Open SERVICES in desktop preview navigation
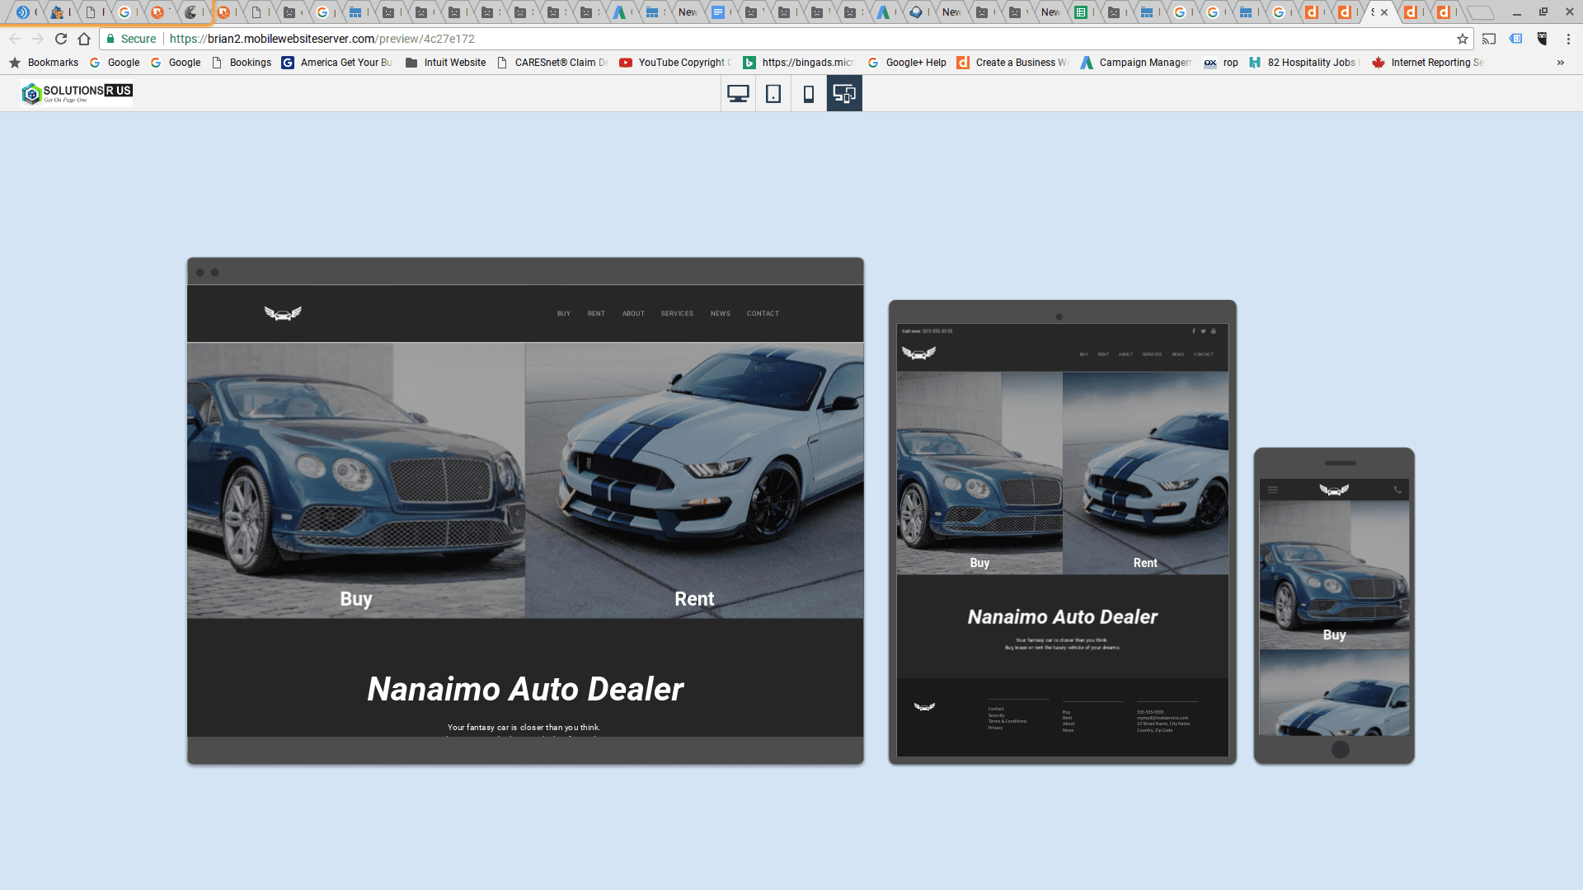The image size is (1583, 890). click(677, 314)
